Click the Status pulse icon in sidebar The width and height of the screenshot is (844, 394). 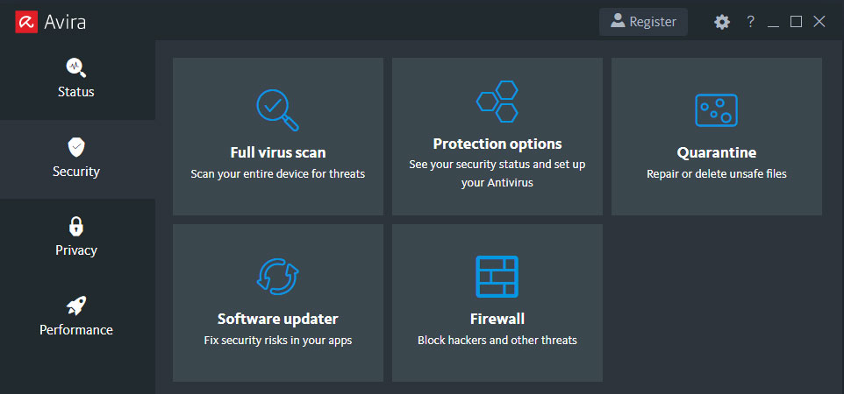tap(75, 67)
